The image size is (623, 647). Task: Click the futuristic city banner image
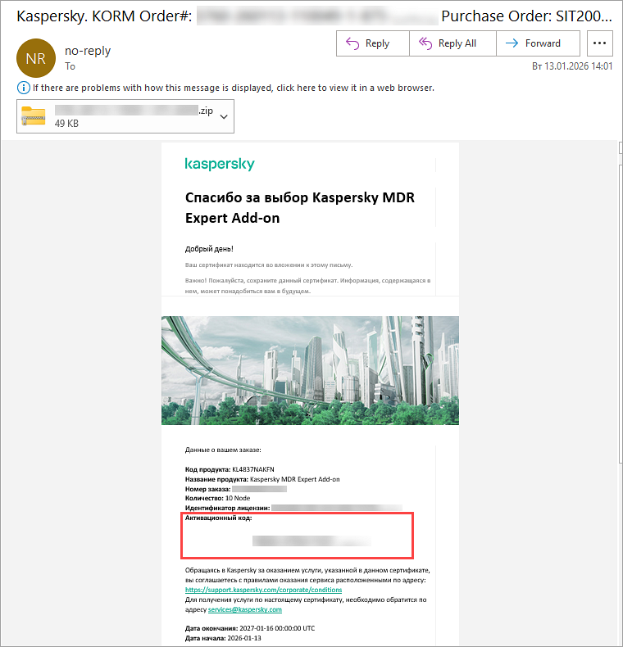pos(310,370)
